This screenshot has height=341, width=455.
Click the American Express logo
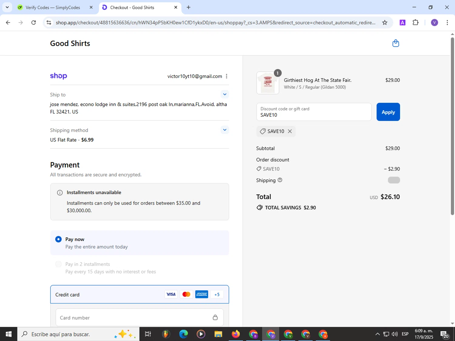pyautogui.click(x=202, y=294)
